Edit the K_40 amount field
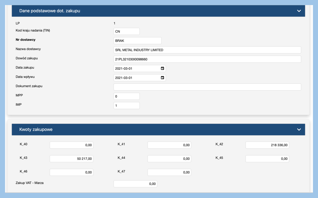The width and height of the screenshot is (318, 198). [71, 145]
